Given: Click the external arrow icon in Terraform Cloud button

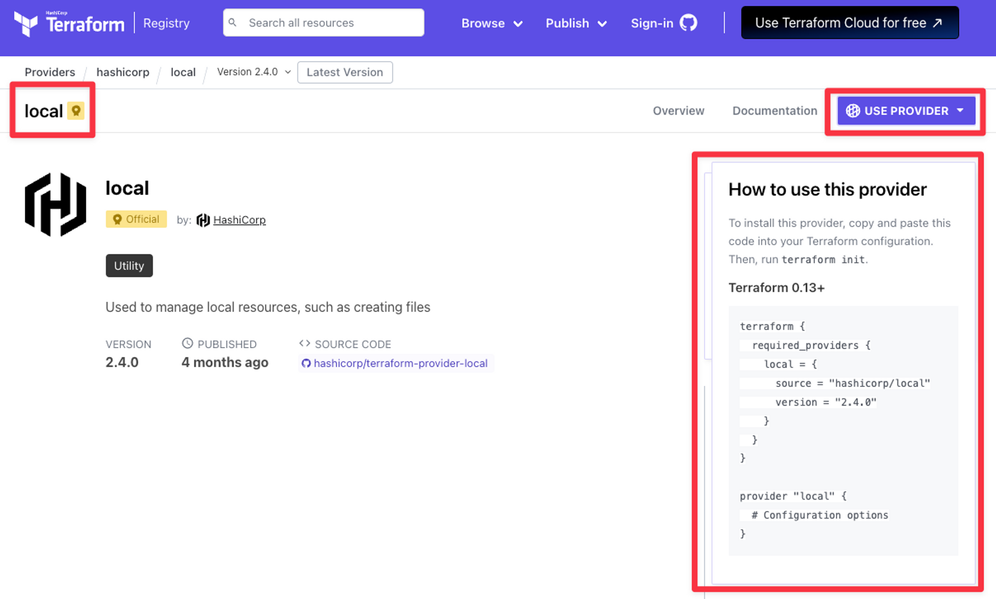Looking at the screenshot, I should coord(938,23).
